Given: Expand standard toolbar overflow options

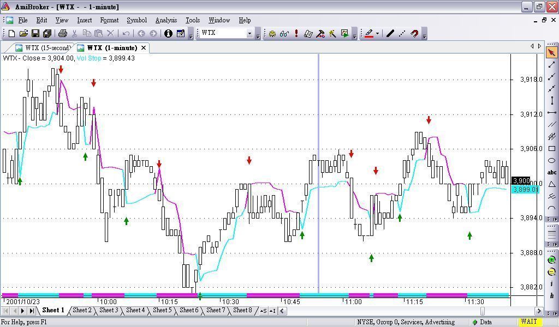Looking at the screenshot, I should point(191,34).
